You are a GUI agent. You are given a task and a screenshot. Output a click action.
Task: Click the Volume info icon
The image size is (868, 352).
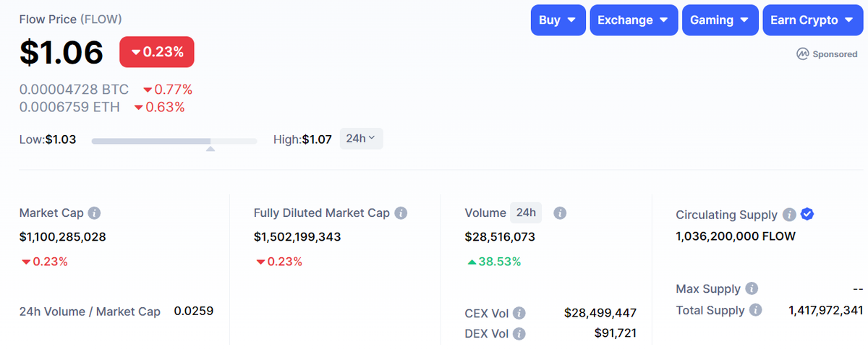[559, 213]
